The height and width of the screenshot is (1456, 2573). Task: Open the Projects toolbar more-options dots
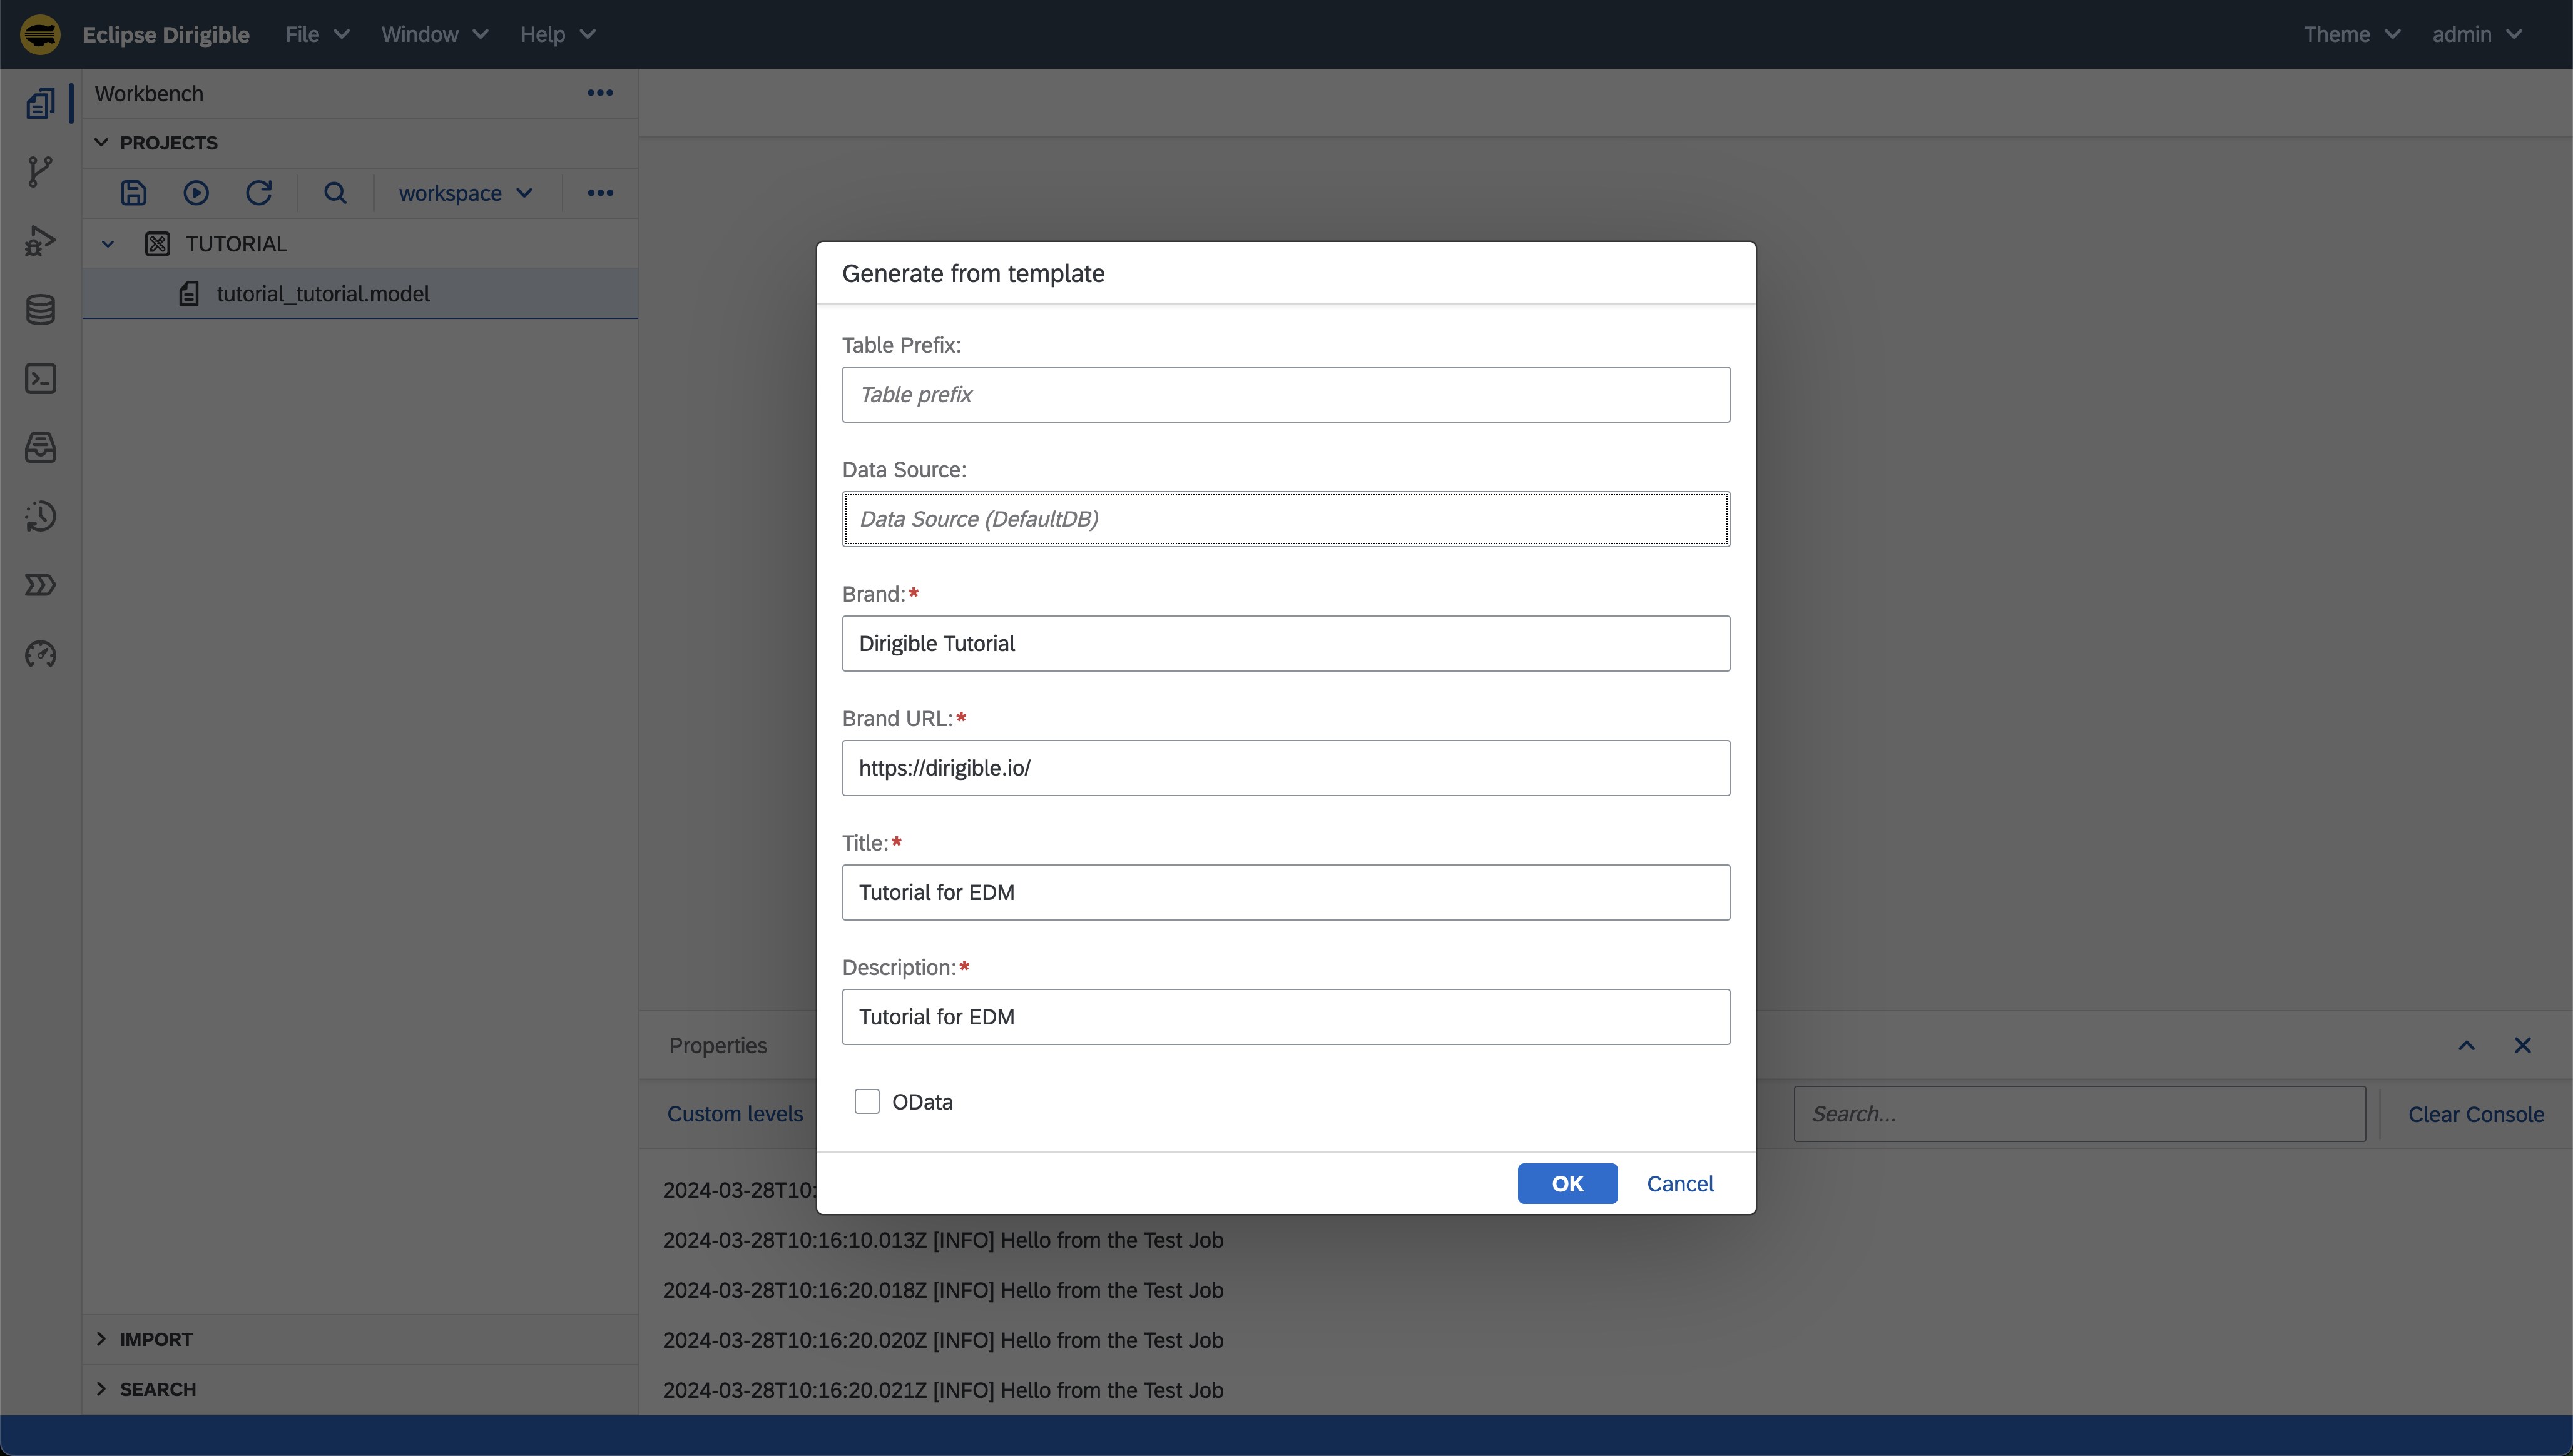pos(600,193)
